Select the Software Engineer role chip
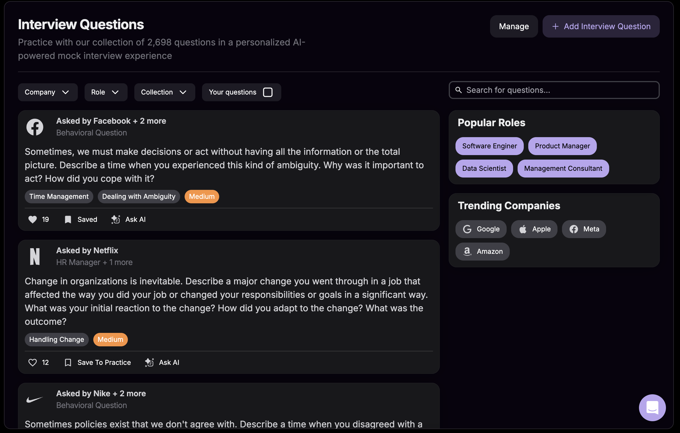This screenshot has height=433, width=680. coord(489,146)
